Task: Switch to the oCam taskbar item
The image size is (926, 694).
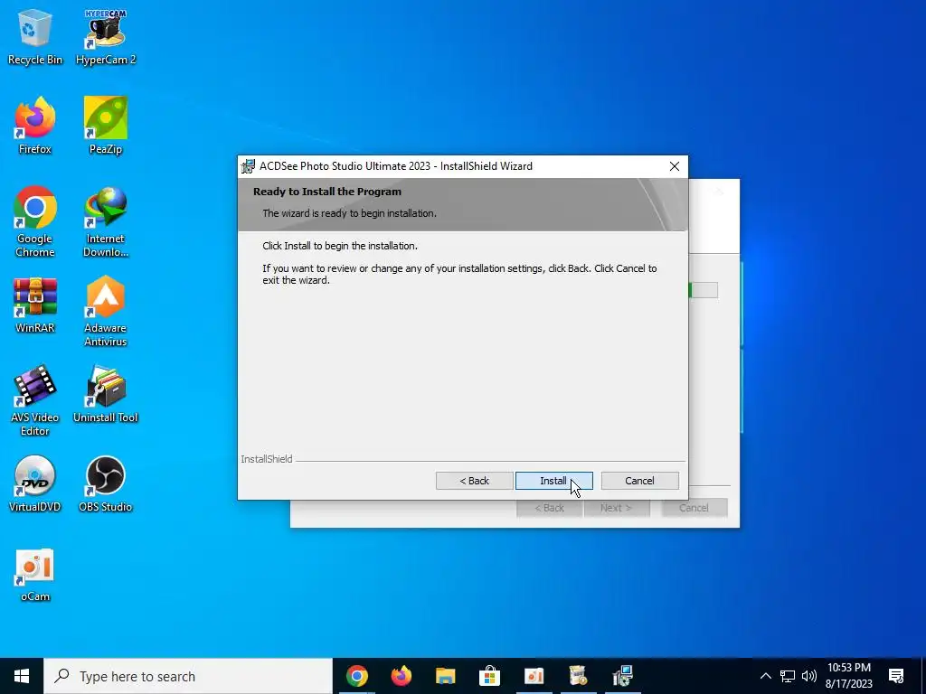Action: tap(534, 676)
